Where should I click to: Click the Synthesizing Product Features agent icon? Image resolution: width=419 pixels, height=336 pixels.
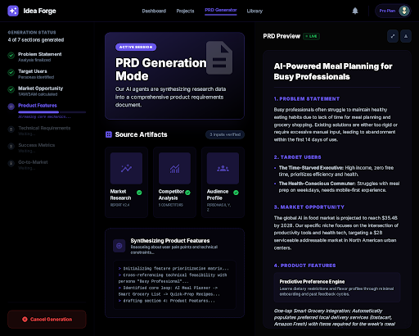[x=119, y=246]
